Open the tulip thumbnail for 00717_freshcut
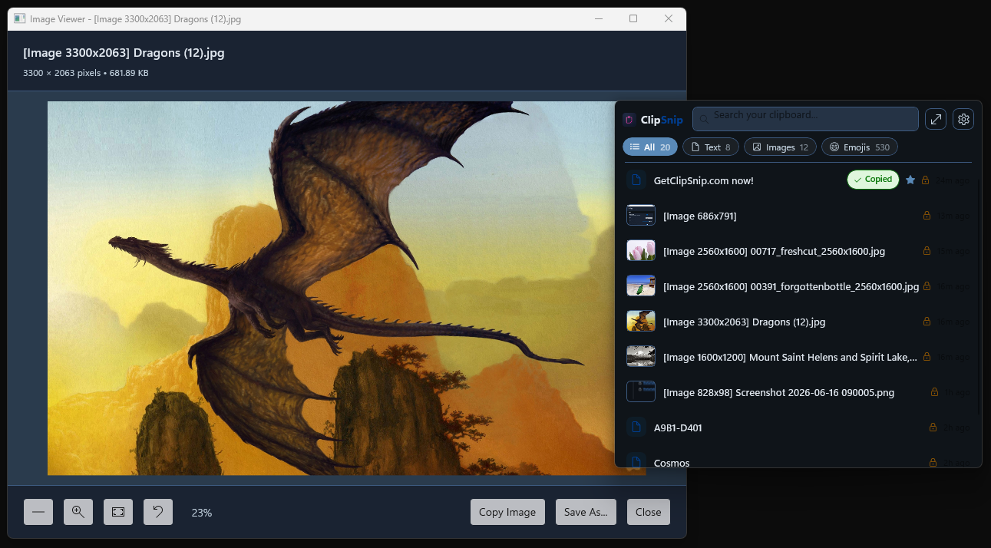The image size is (991, 548). point(641,251)
